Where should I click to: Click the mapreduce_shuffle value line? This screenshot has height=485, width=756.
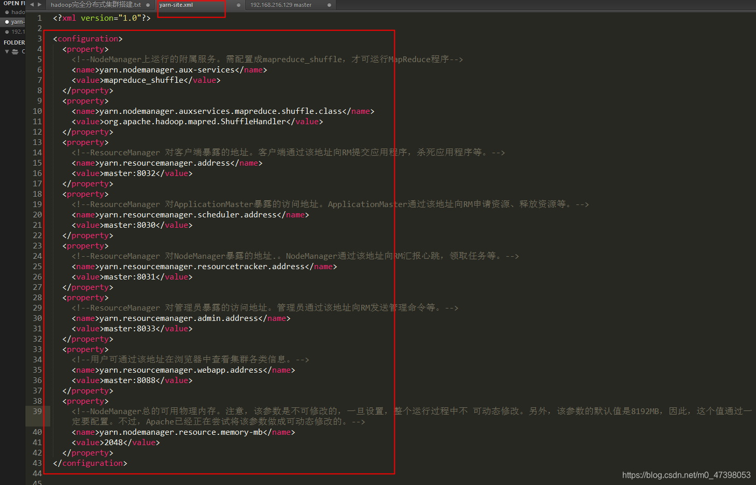click(146, 80)
